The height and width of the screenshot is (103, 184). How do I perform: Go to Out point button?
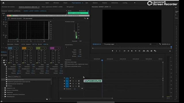point(139,51)
